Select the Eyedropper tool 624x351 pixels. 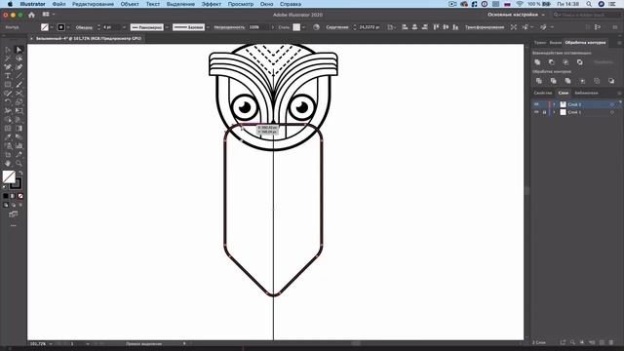8,137
